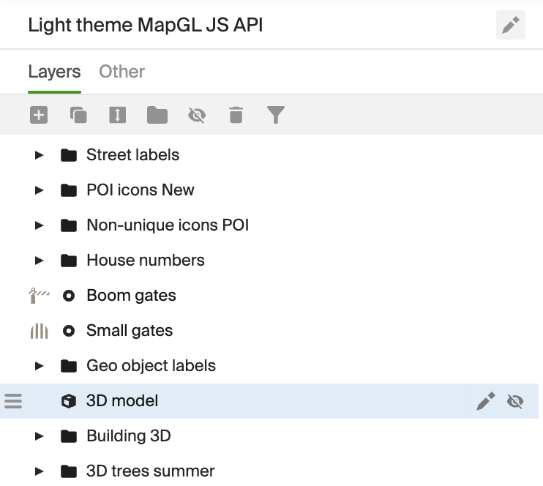Click the add new layer icon
The image size is (543, 486).
[39, 115]
